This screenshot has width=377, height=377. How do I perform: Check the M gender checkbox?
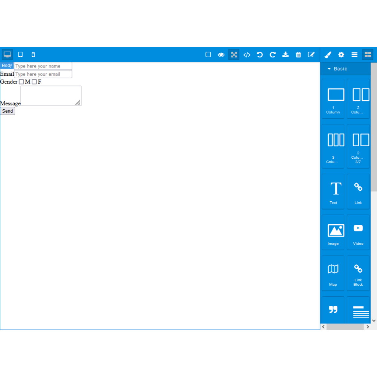[x=21, y=82]
